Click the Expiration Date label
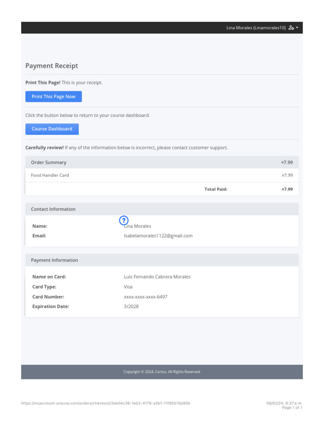Viewport: 324px width, 432px height. coord(51,307)
